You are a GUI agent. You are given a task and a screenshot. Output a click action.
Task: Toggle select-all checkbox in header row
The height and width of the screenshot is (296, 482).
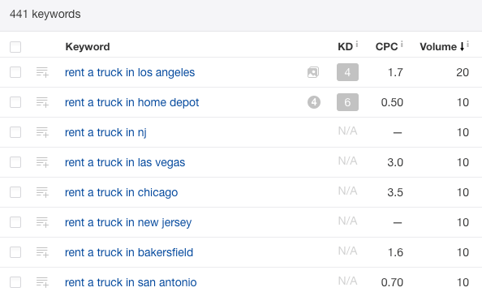pos(15,47)
